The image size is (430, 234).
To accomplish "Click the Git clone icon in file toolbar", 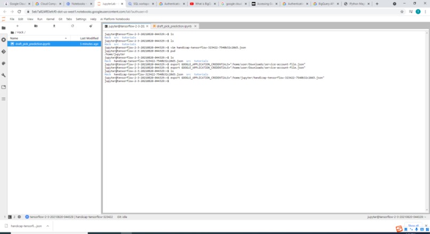I will (91, 26).
